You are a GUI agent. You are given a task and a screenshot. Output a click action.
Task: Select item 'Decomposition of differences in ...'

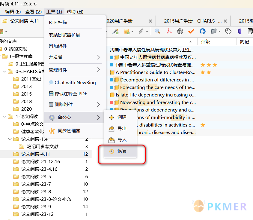pyautogui.click(x=157, y=80)
